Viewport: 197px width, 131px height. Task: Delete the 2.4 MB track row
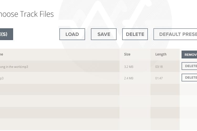click(x=189, y=78)
